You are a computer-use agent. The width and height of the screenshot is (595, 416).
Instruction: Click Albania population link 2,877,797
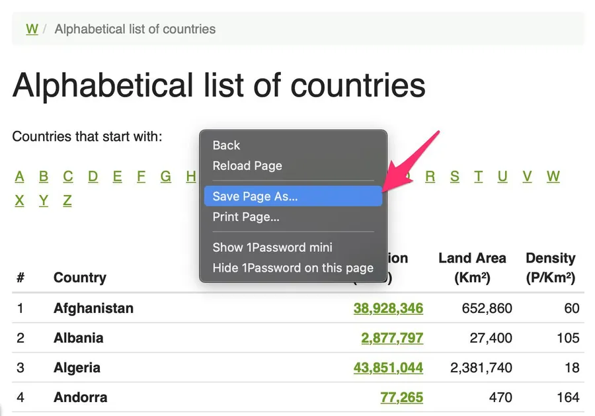[392, 338]
